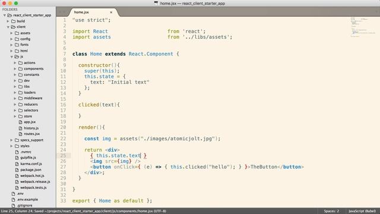Click the code minimap

(x=362, y=27)
